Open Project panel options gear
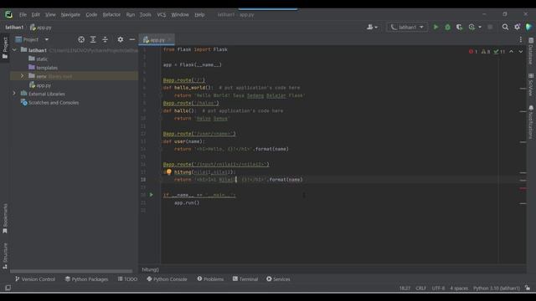Image resolution: width=536 pixels, height=301 pixels. [120, 39]
